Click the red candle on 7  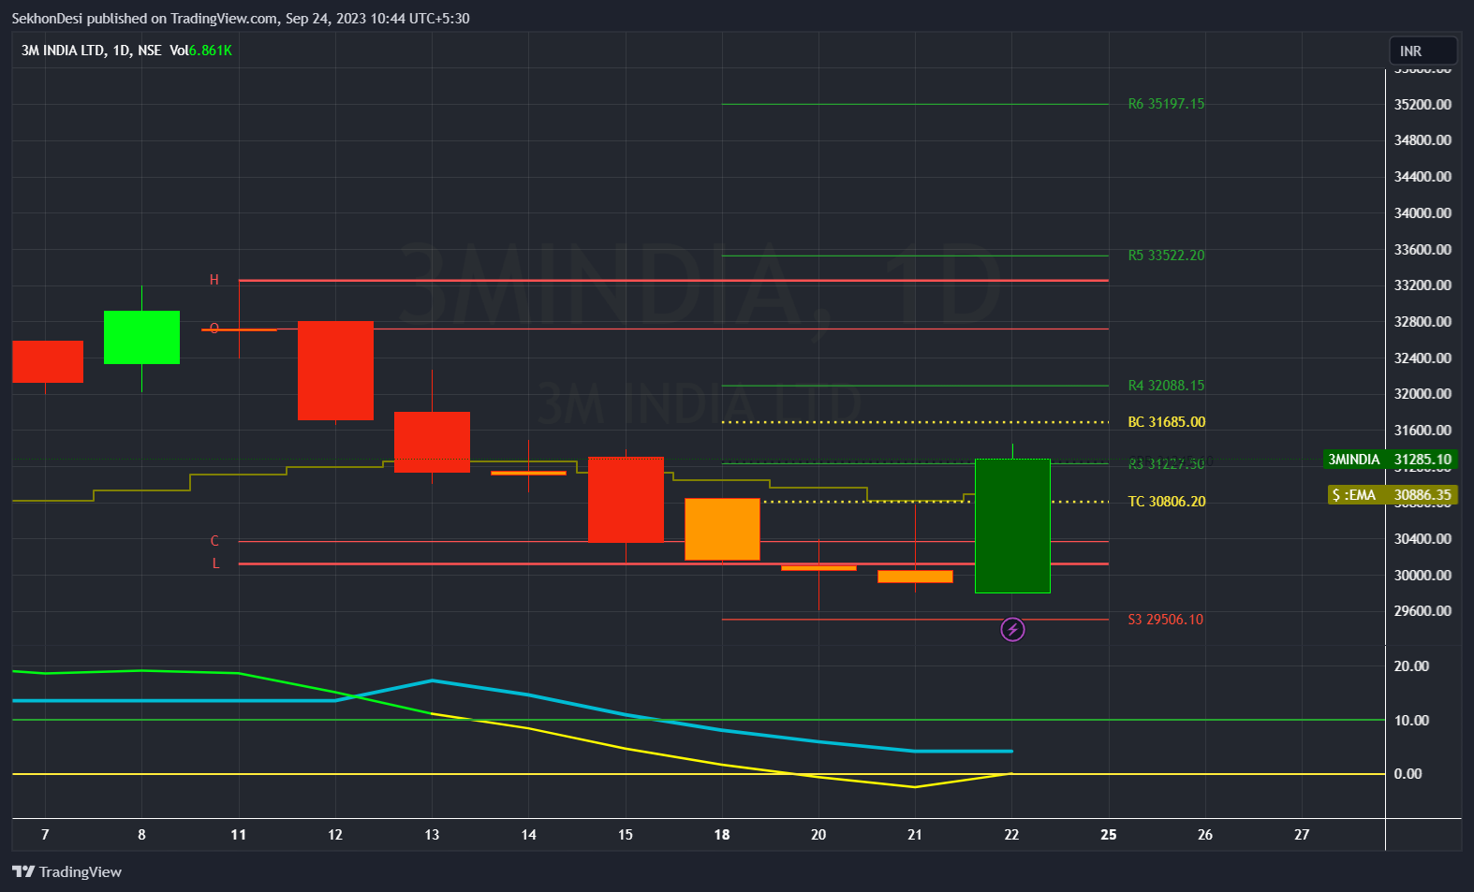click(48, 361)
